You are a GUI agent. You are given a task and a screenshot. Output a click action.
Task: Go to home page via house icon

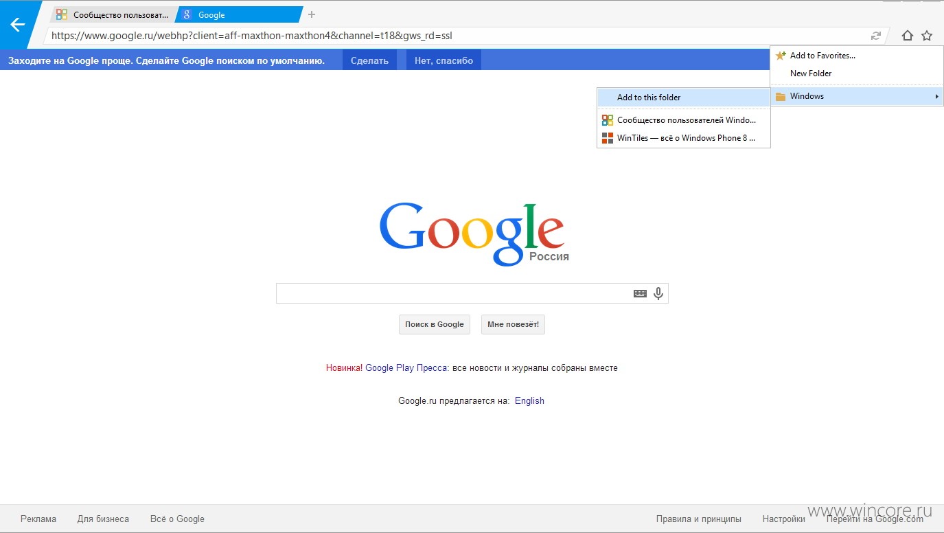click(x=908, y=36)
